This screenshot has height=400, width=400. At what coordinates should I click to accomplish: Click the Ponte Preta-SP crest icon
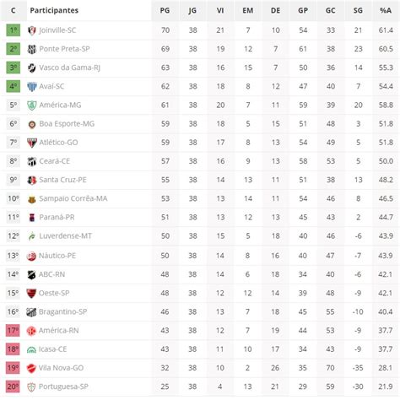[x=32, y=49]
